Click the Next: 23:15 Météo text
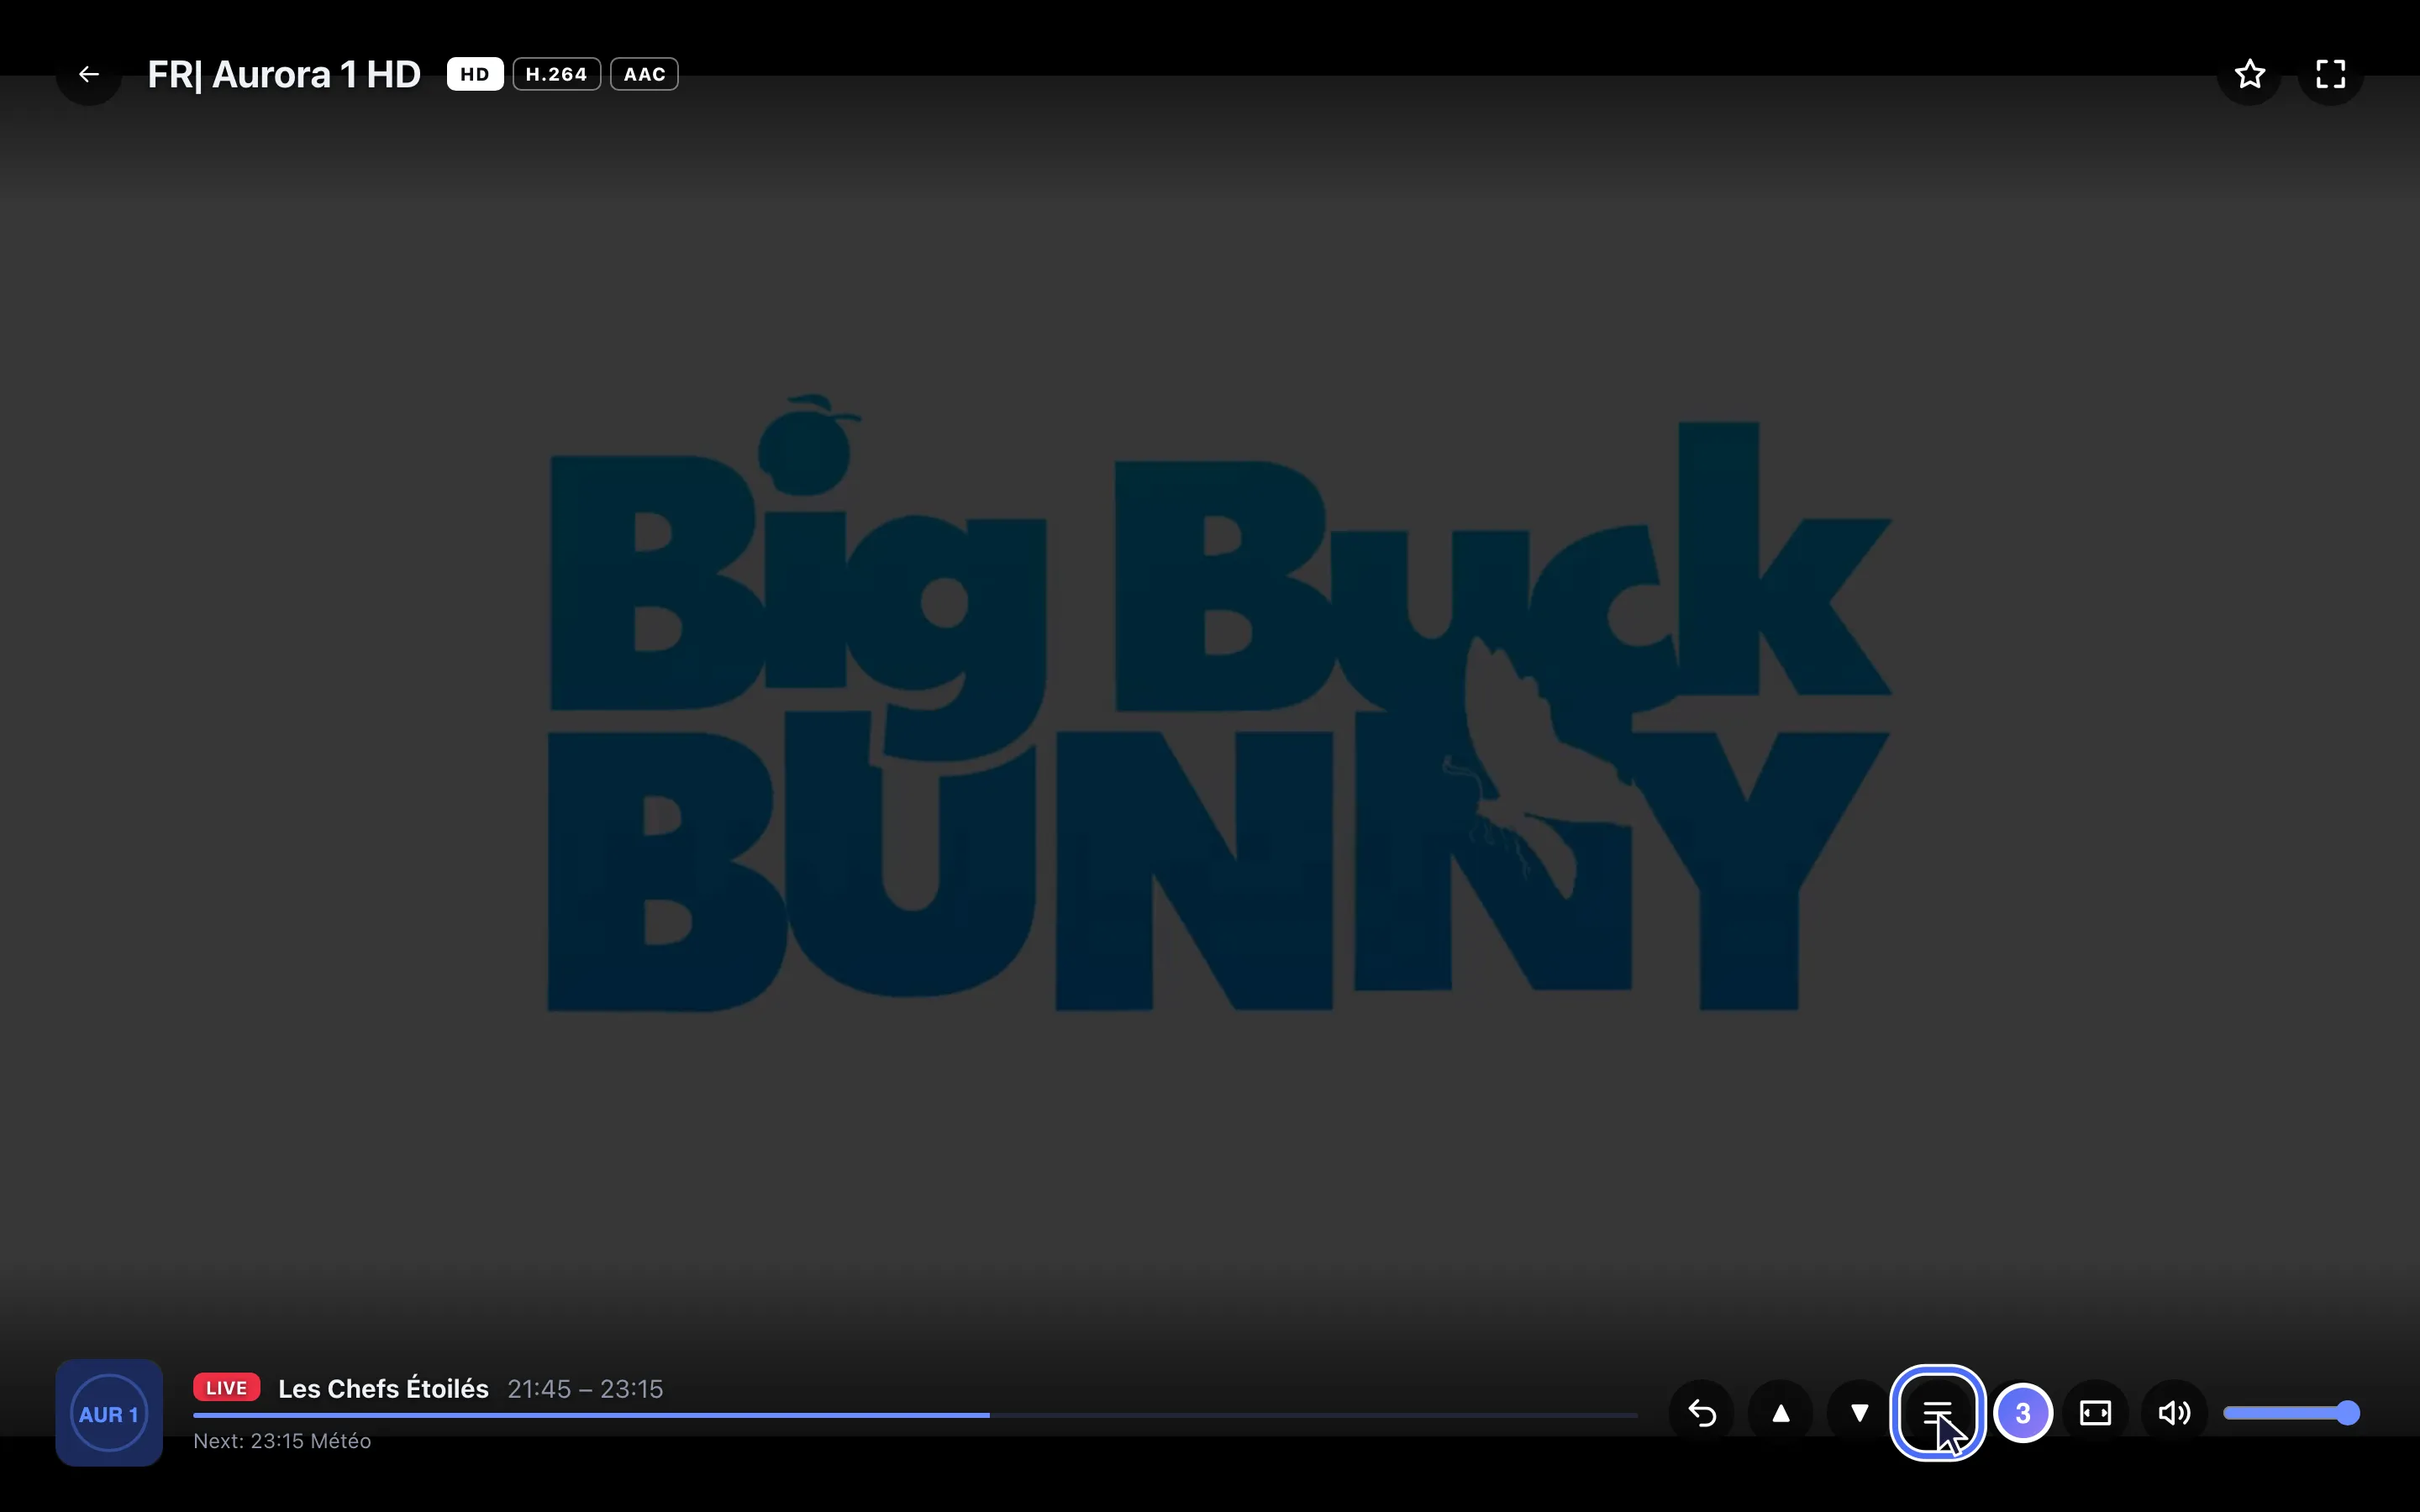Viewport: 2420px width, 1512px height. pyautogui.click(x=282, y=1441)
